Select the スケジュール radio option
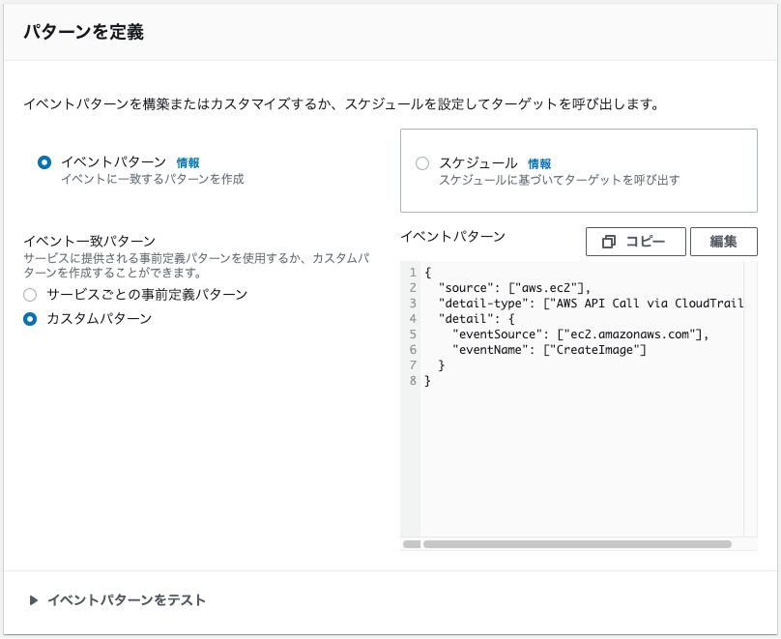The height and width of the screenshot is (639, 781). click(422, 163)
